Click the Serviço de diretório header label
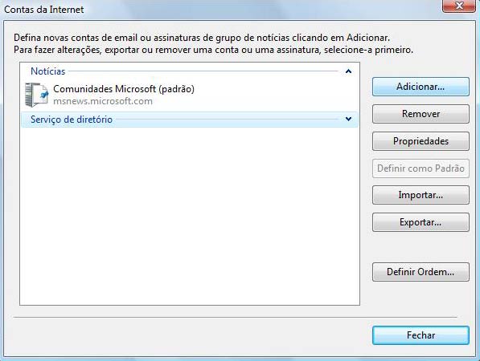 click(x=72, y=120)
